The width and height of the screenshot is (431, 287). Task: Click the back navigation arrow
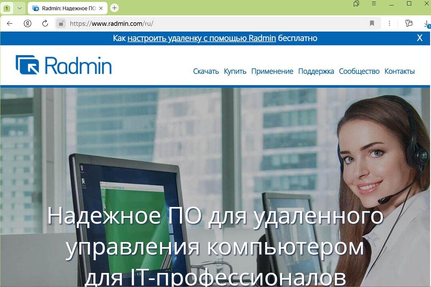coord(10,23)
